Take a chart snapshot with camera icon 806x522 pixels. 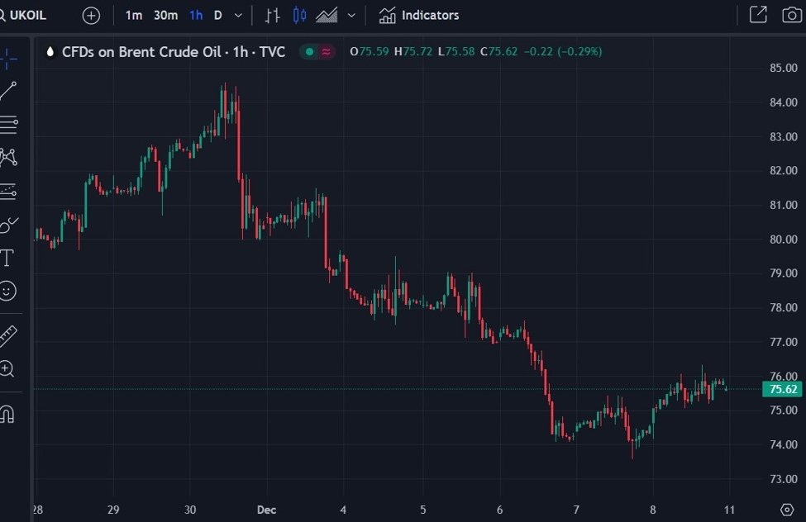coord(790,15)
